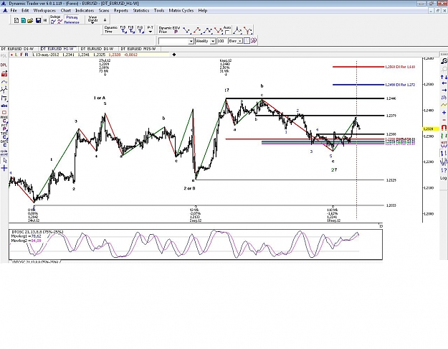Click the new chart document icon
The width and height of the screenshot is (448, 349).
(16, 20)
